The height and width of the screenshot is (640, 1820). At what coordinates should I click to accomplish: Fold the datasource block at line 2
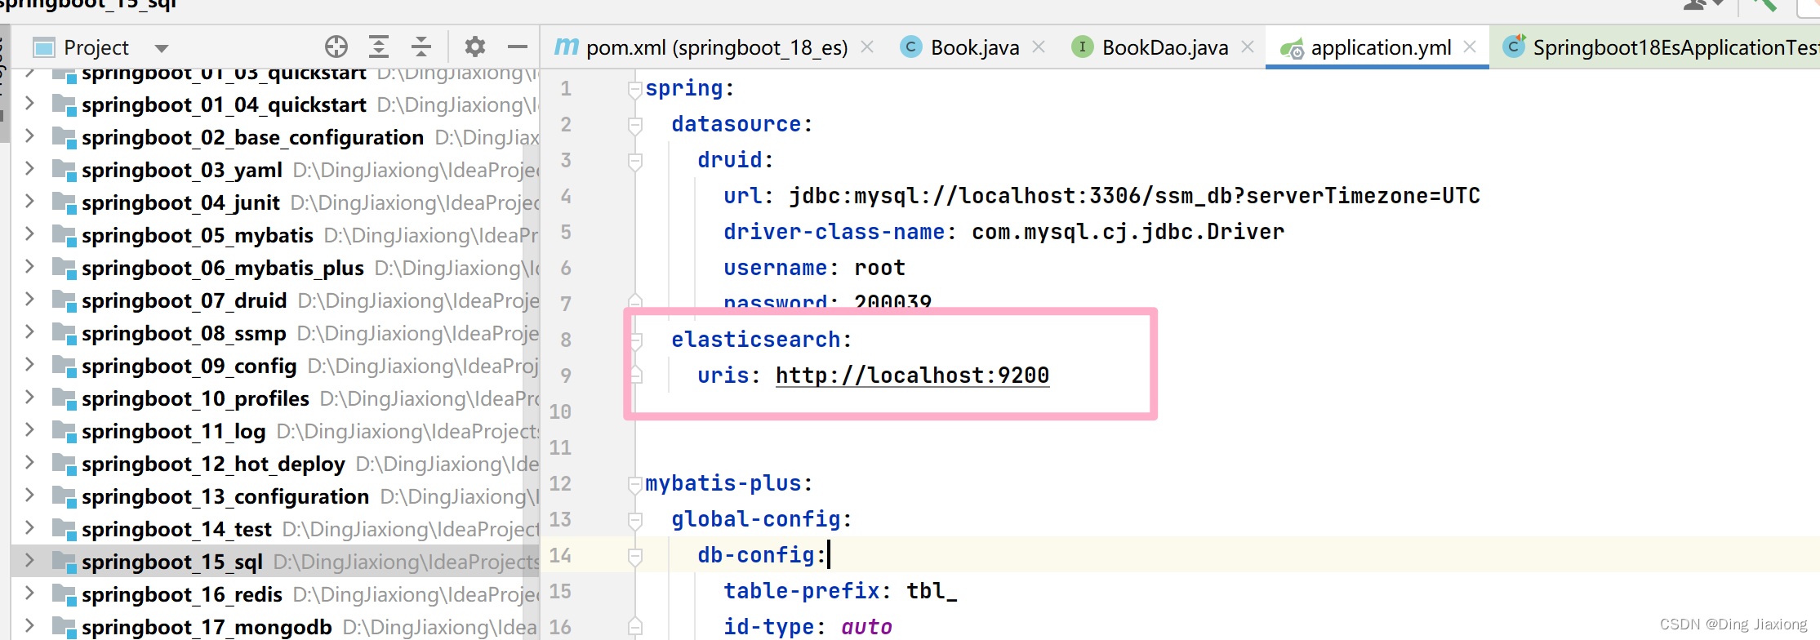(x=635, y=125)
